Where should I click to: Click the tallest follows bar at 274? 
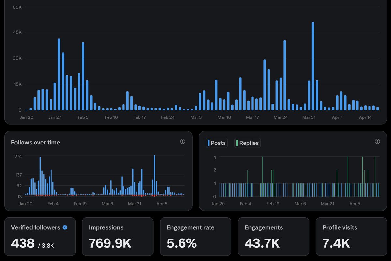154,175
